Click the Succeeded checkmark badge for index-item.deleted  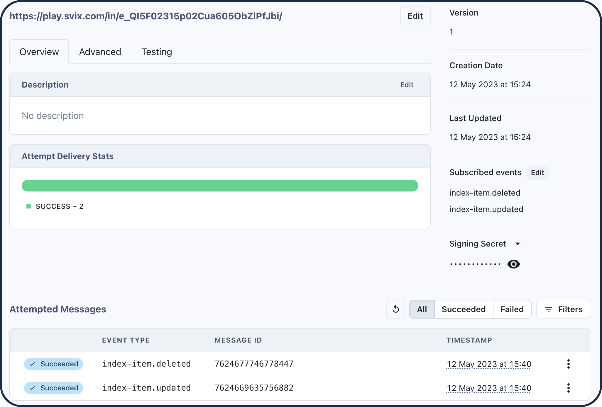point(53,364)
